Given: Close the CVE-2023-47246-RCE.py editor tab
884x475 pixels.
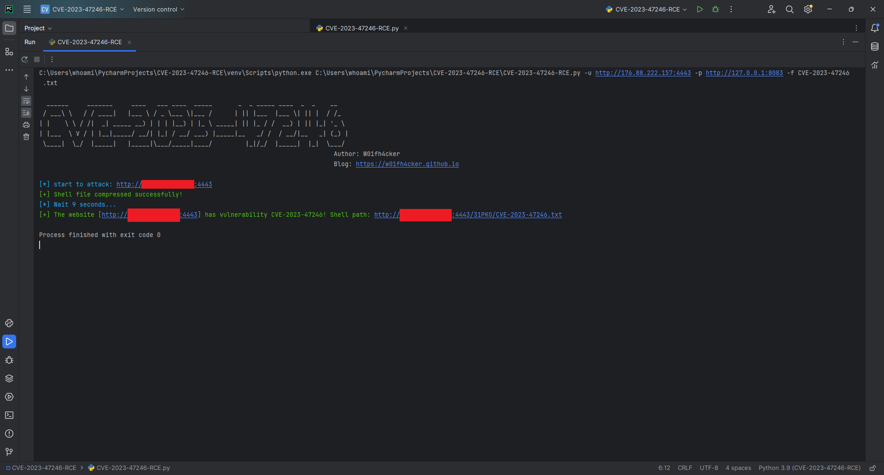Looking at the screenshot, I should pyautogui.click(x=406, y=28).
